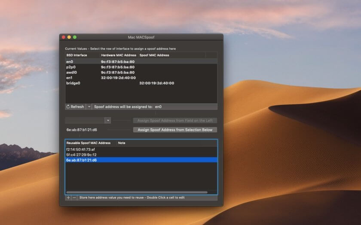Expand the spoof address combo box
Image resolution: width=361 pixels, height=225 pixels.
point(107,120)
